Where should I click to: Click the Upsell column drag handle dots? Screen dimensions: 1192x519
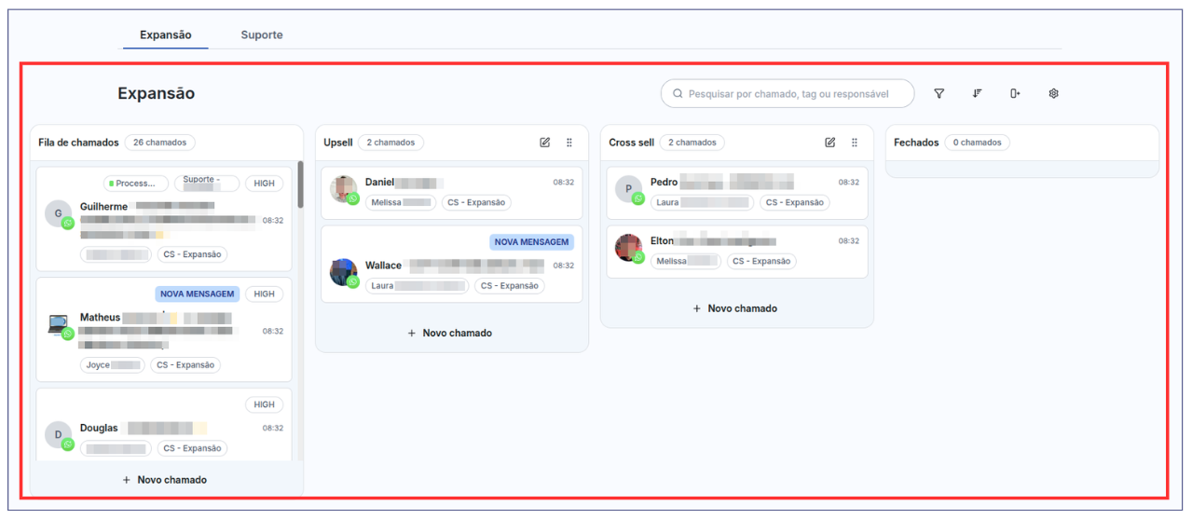point(569,143)
